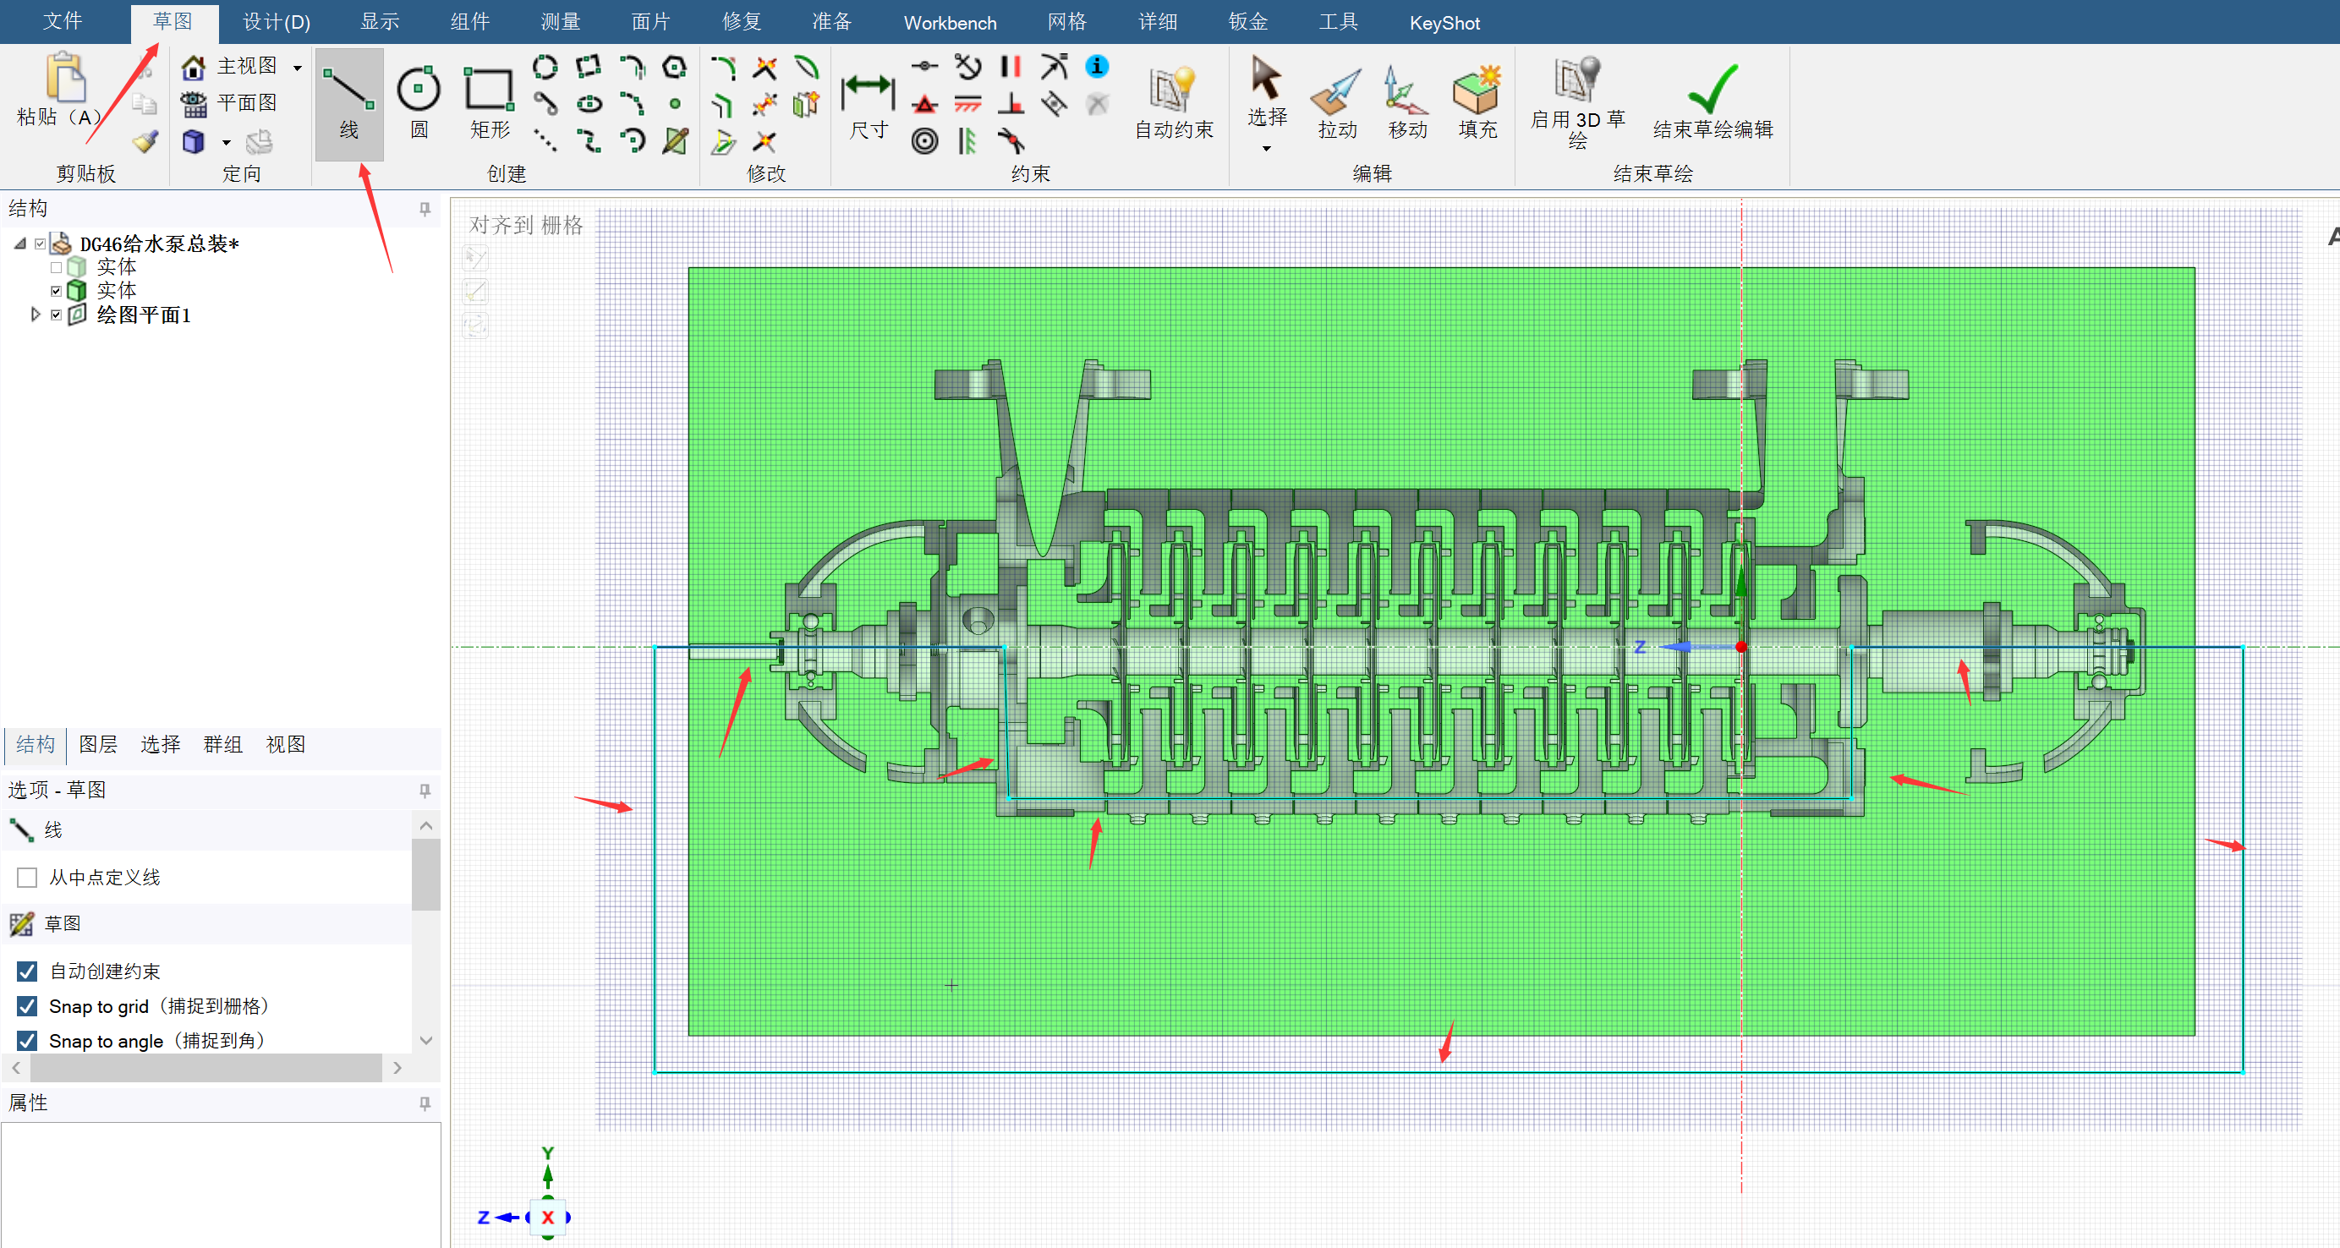This screenshot has width=2340, height=1248.
Task: Toggle visibility checkbox of 绘图平面1
Action: (57, 315)
